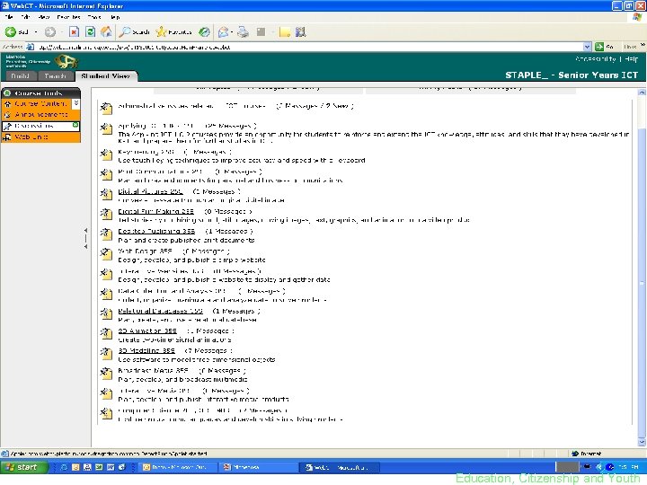This screenshot has height=485, width=647.
Task: Open the Search magnifier in toolbar
Action: [134, 31]
